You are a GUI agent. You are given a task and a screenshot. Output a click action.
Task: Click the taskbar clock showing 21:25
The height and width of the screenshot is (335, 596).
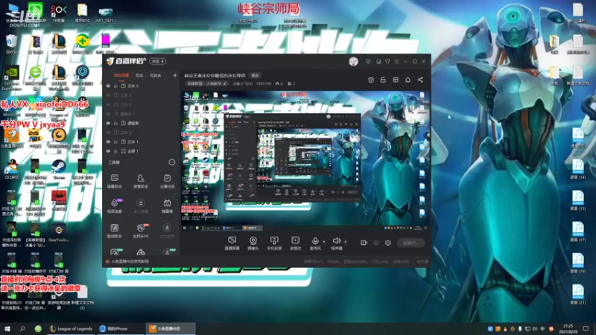tap(568, 328)
